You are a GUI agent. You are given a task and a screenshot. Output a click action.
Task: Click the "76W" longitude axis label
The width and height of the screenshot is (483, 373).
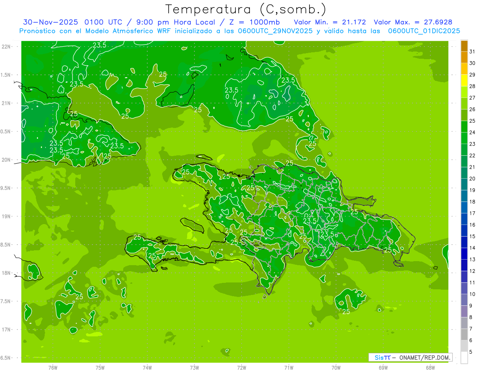(x=53, y=367)
